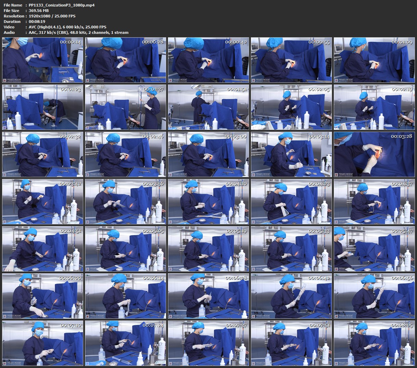Open the thumbnail stamped 00:07:10

point(43,343)
